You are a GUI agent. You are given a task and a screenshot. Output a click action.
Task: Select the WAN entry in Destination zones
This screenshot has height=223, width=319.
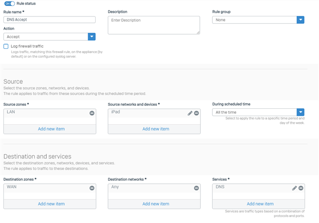coord(11,187)
